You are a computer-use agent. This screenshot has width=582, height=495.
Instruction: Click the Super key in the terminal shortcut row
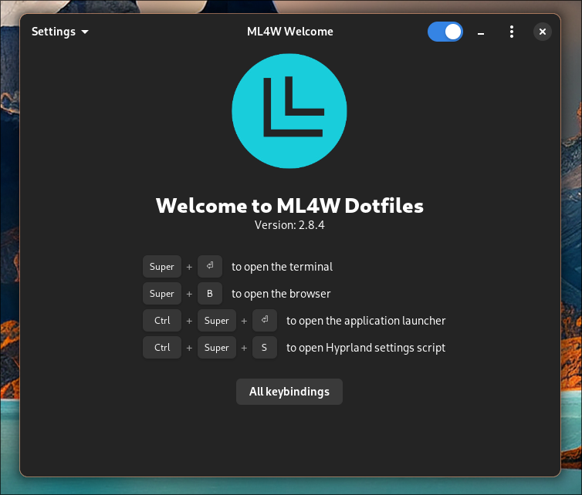pos(162,267)
